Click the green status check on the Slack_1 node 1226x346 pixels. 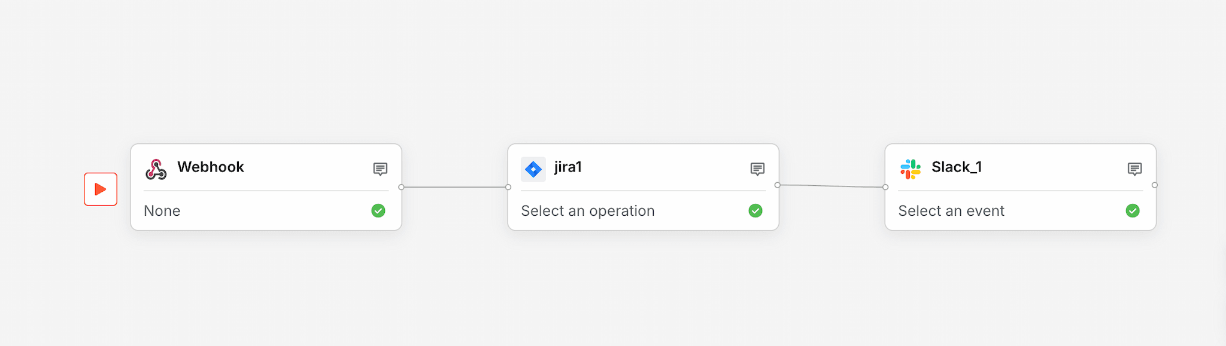pos(1132,210)
